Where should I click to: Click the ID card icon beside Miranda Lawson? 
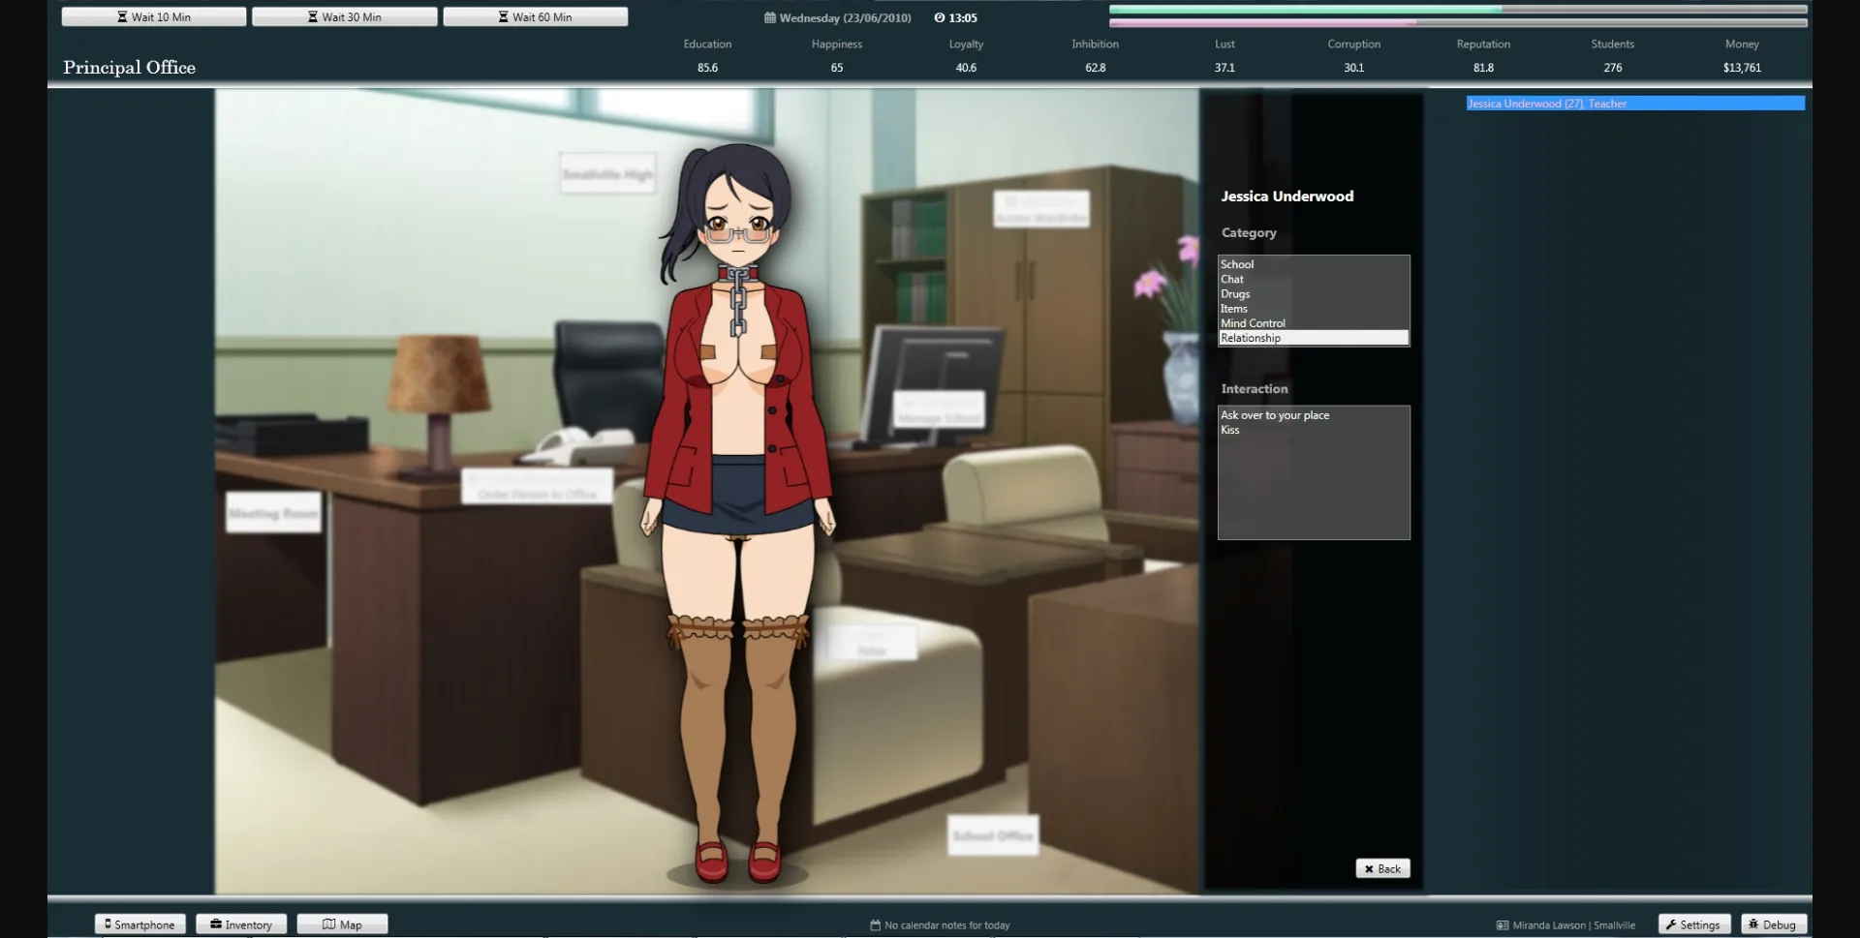(1503, 924)
